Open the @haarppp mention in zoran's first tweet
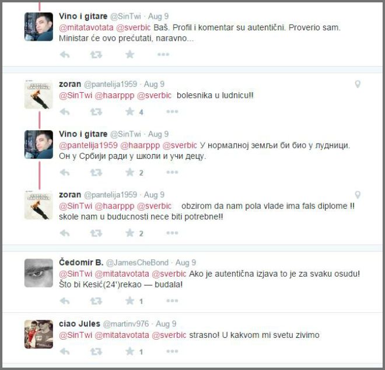The width and height of the screenshot is (385, 370). (114, 95)
